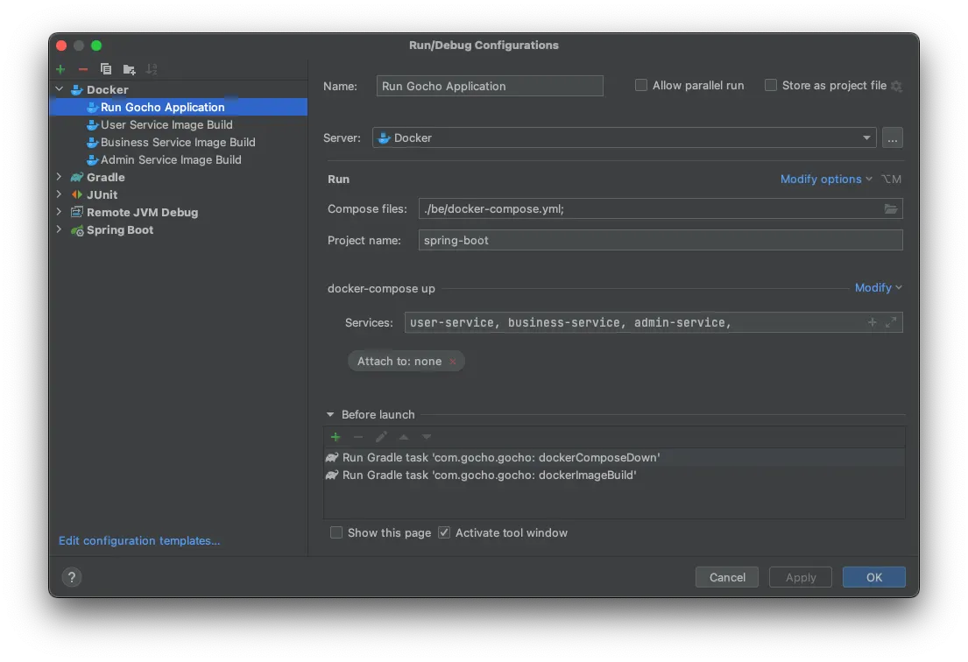
Task: Remove the 'Attach to: none' tag
Action: tap(453, 362)
